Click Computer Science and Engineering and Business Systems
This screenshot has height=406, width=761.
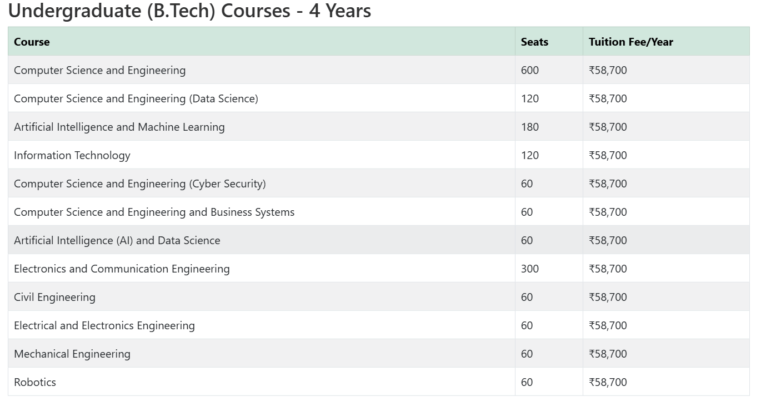point(154,212)
